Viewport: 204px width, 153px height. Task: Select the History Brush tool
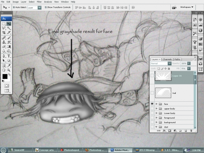click(9, 42)
